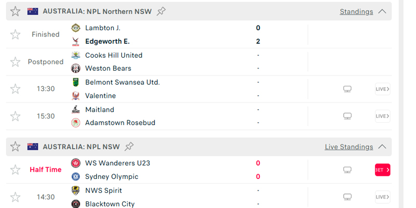Collapse the NPL NSW section
The width and height of the screenshot is (416, 208).
382,147
